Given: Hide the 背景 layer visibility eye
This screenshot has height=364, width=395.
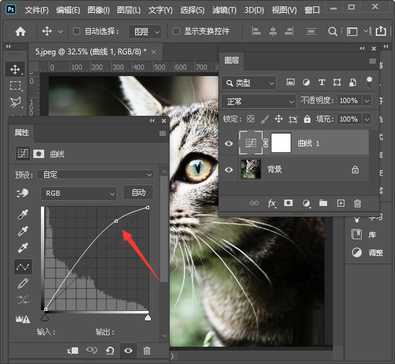Looking at the screenshot, I should (x=229, y=170).
